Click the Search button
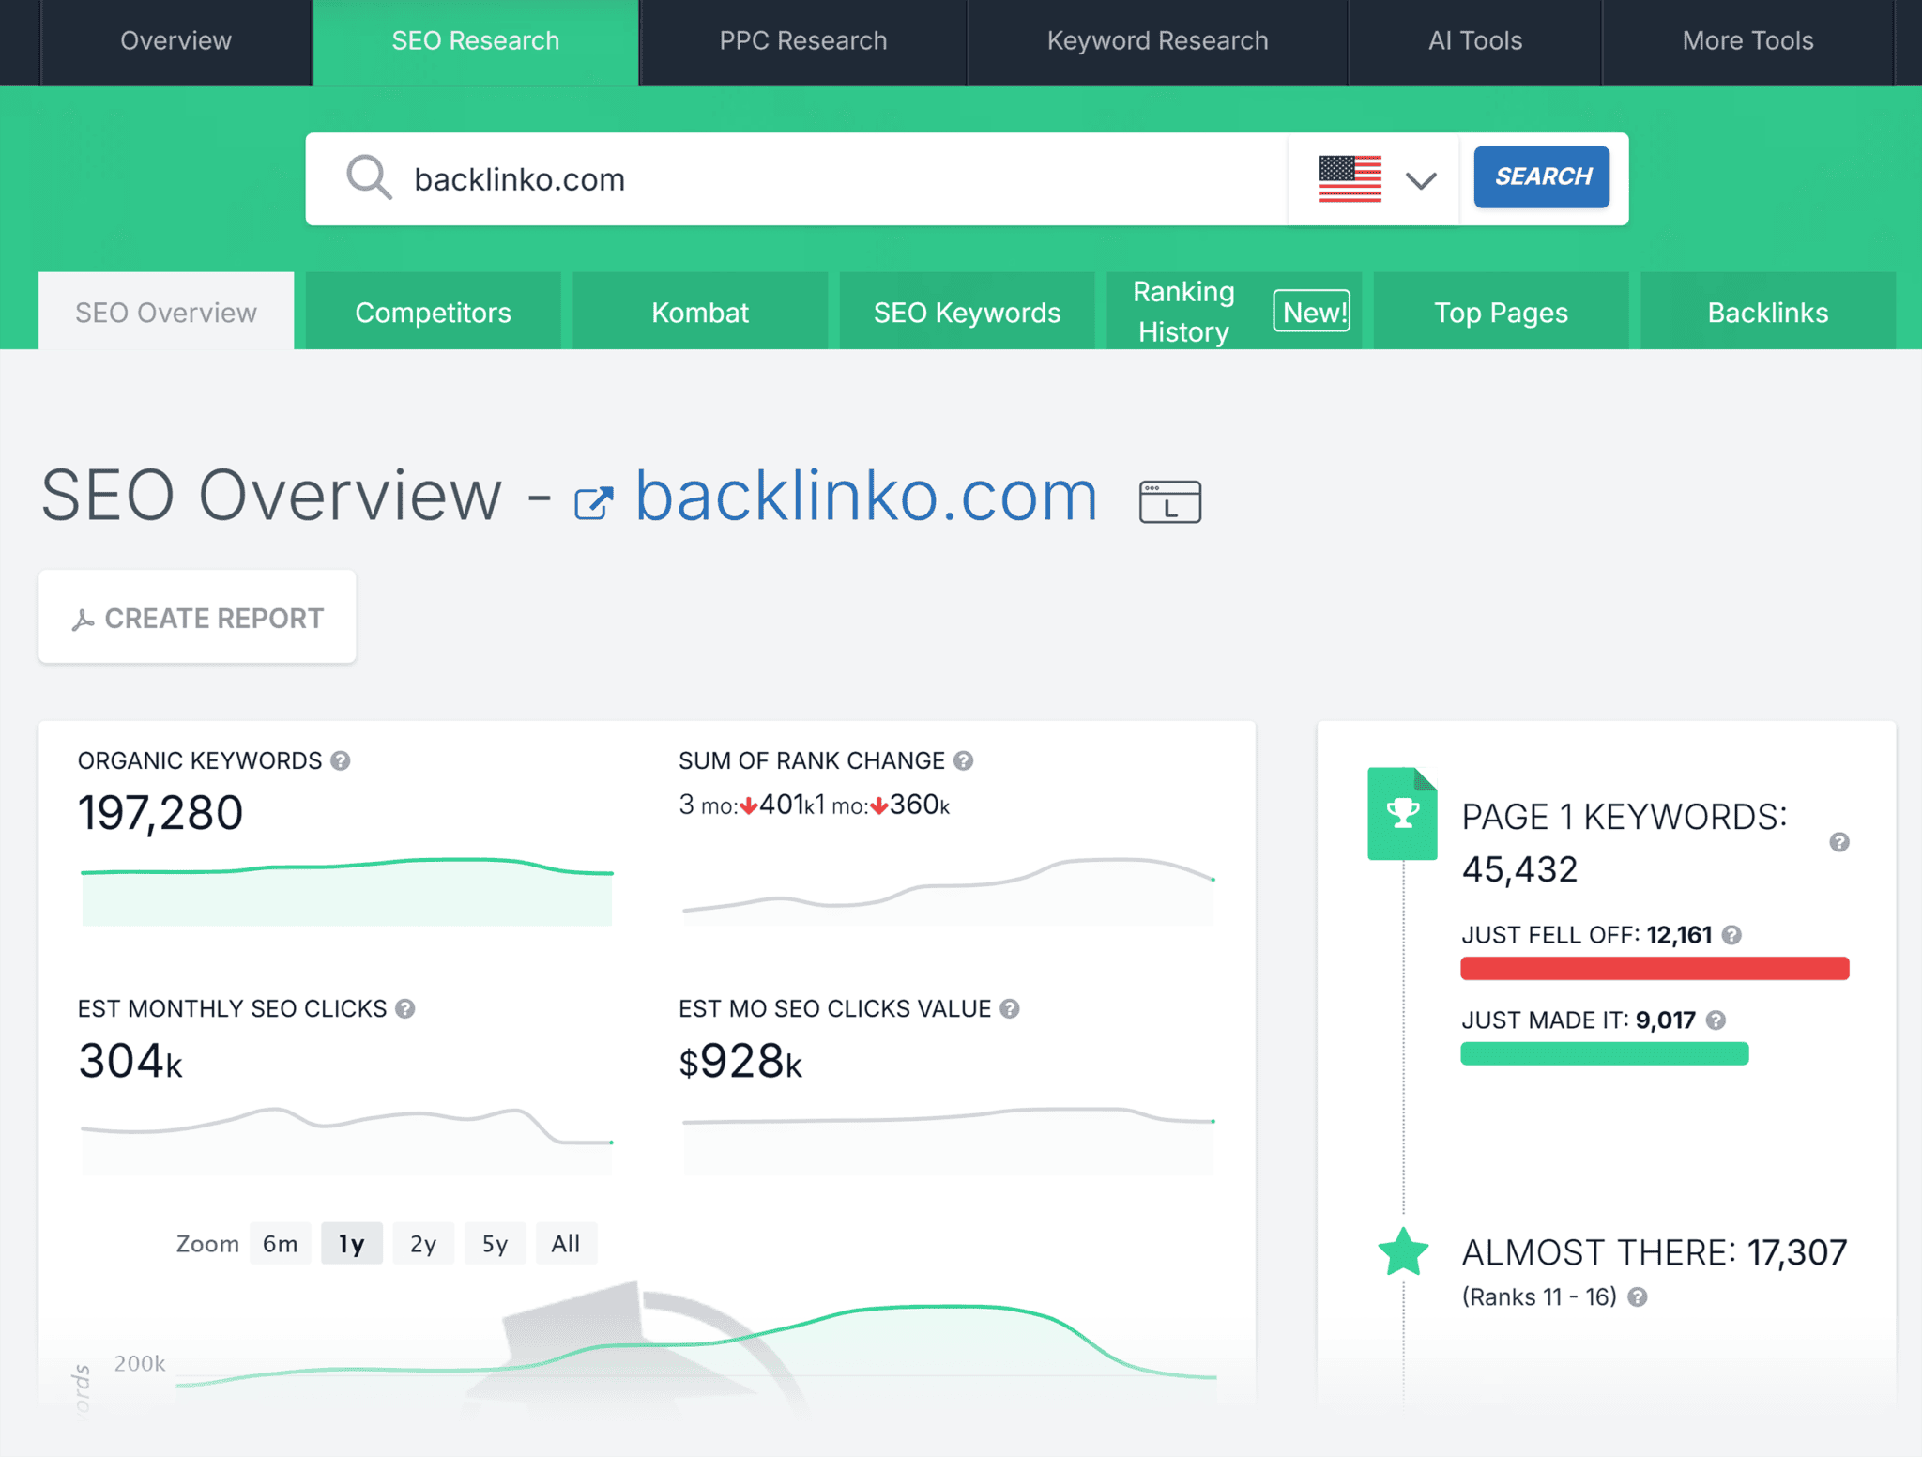The height and width of the screenshot is (1457, 1922). coord(1541,176)
